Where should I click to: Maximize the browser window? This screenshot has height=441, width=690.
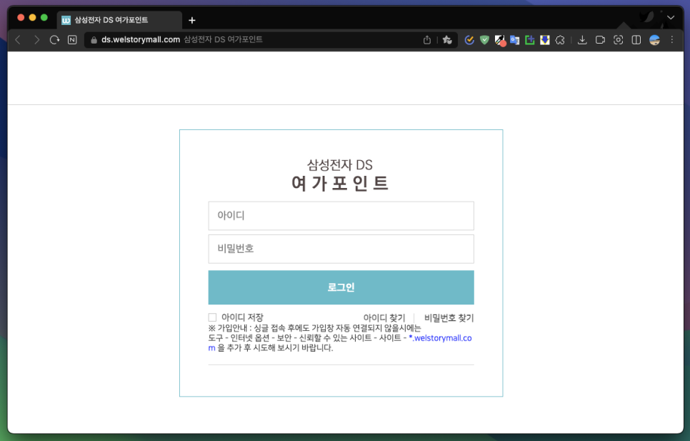(44, 18)
